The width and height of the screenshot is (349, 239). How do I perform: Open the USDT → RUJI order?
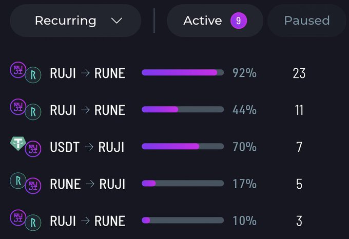[87, 147]
